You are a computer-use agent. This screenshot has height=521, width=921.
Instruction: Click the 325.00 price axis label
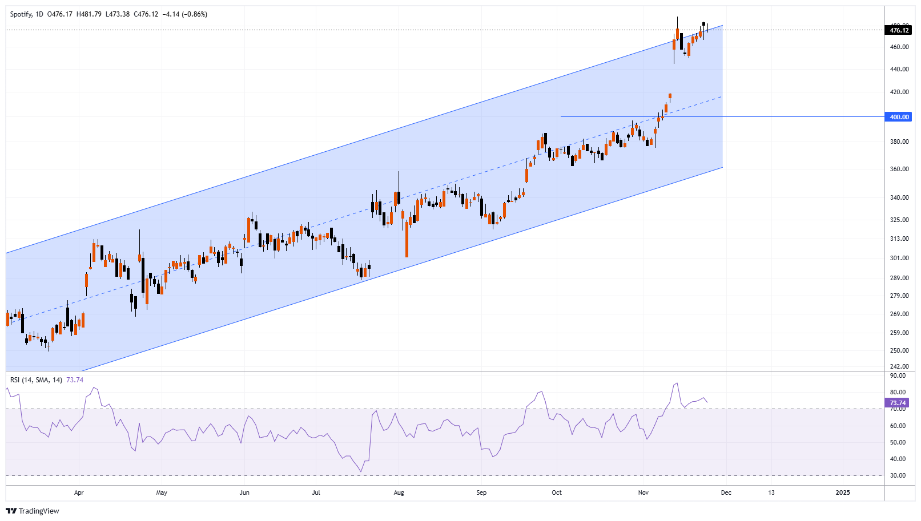[x=899, y=220]
